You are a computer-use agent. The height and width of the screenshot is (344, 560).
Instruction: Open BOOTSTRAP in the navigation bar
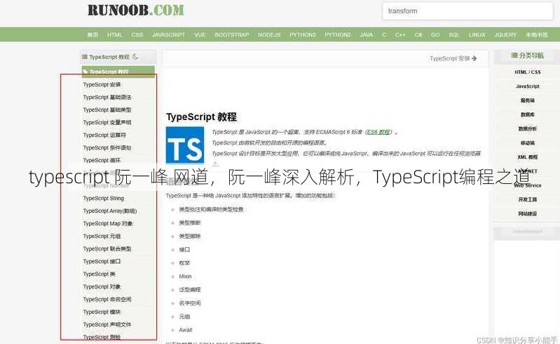pos(232,34)
